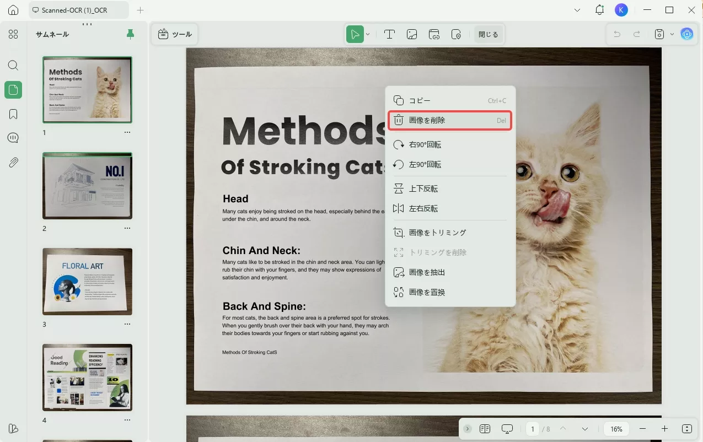Open page 1 thumbnail options menu
703x442 pixels.
(127, 132)
